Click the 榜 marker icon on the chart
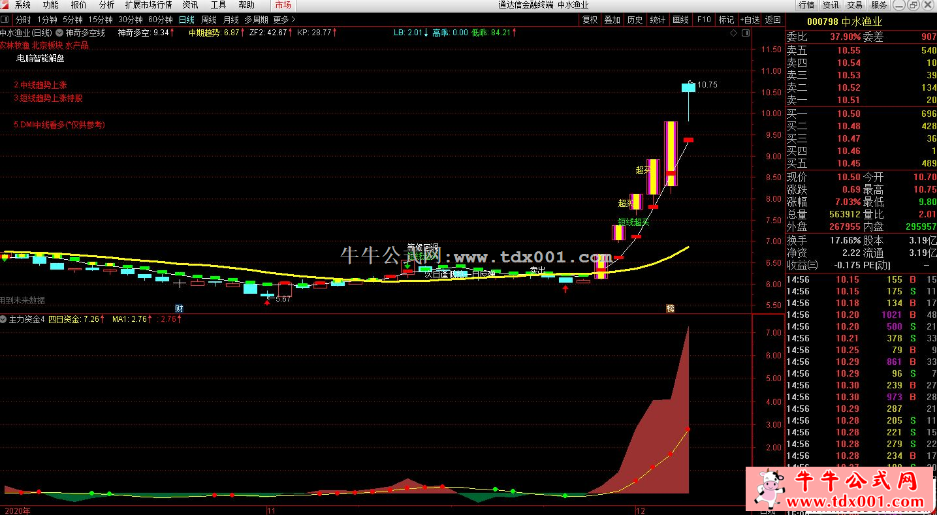The image size is (937, 515). (669, 308)
